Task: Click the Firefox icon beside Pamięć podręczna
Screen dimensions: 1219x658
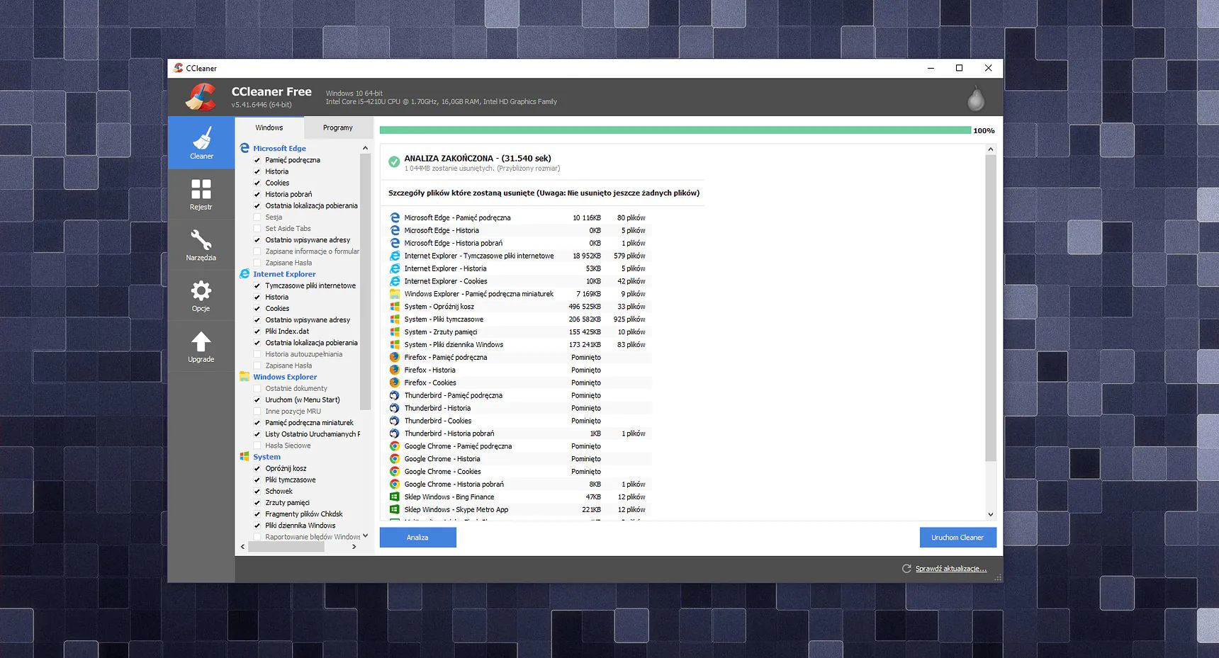Action: click(x=395, y=357)
